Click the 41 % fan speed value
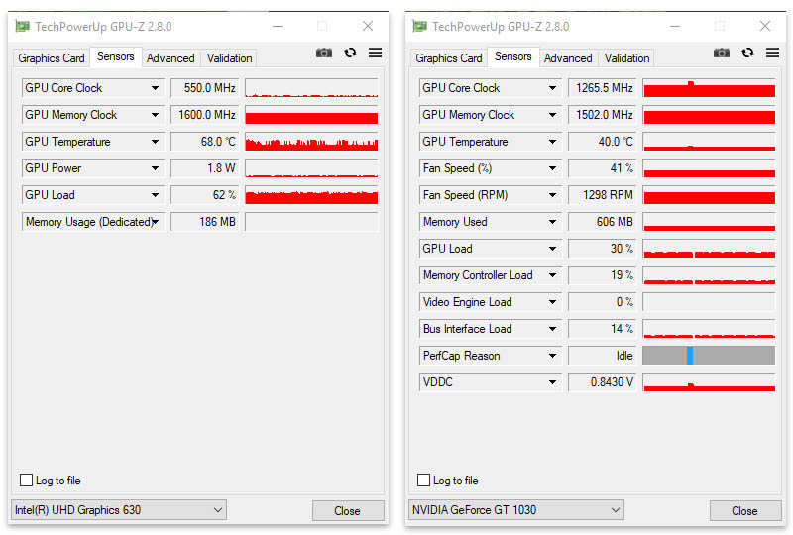This screenshot has width=793, height=535. click(x=603, y=168)
